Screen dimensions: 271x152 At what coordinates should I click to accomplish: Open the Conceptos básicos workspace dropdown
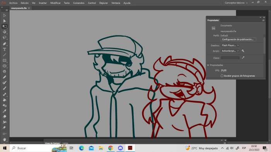pyautogui.click(x=236, y=3)
